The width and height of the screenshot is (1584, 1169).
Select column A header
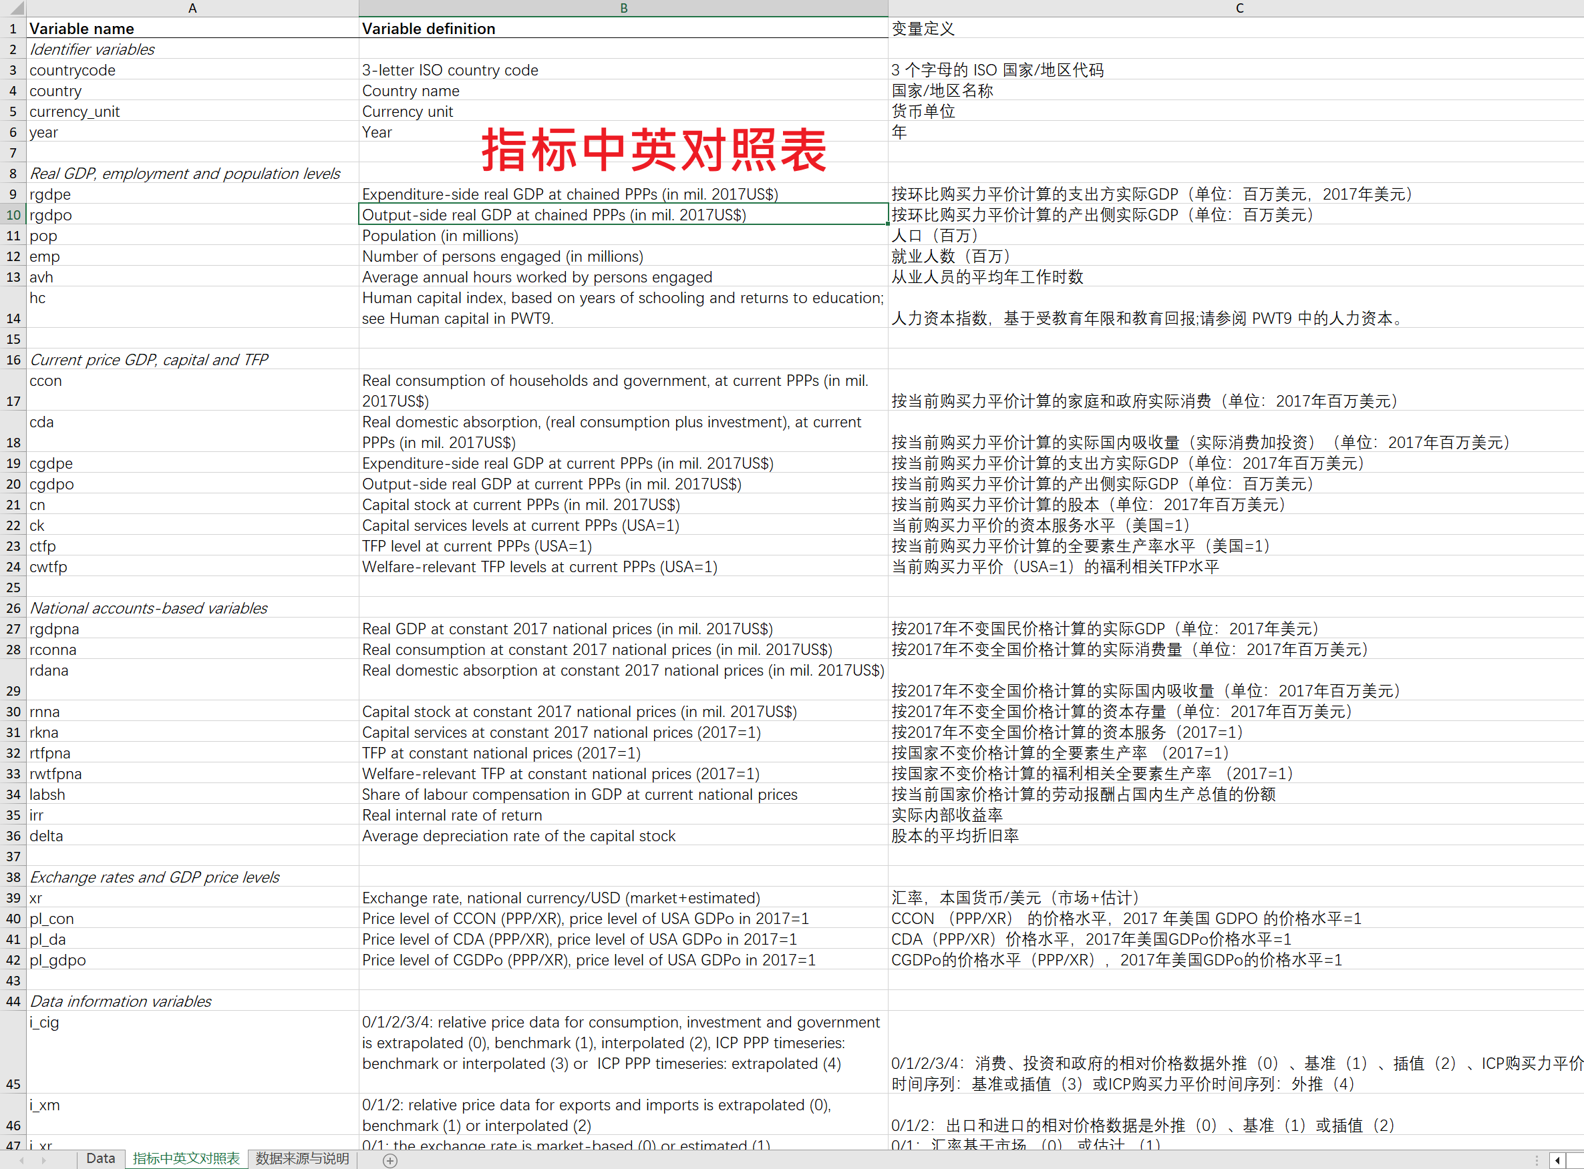pyautogui.click(x=192, y=9)
